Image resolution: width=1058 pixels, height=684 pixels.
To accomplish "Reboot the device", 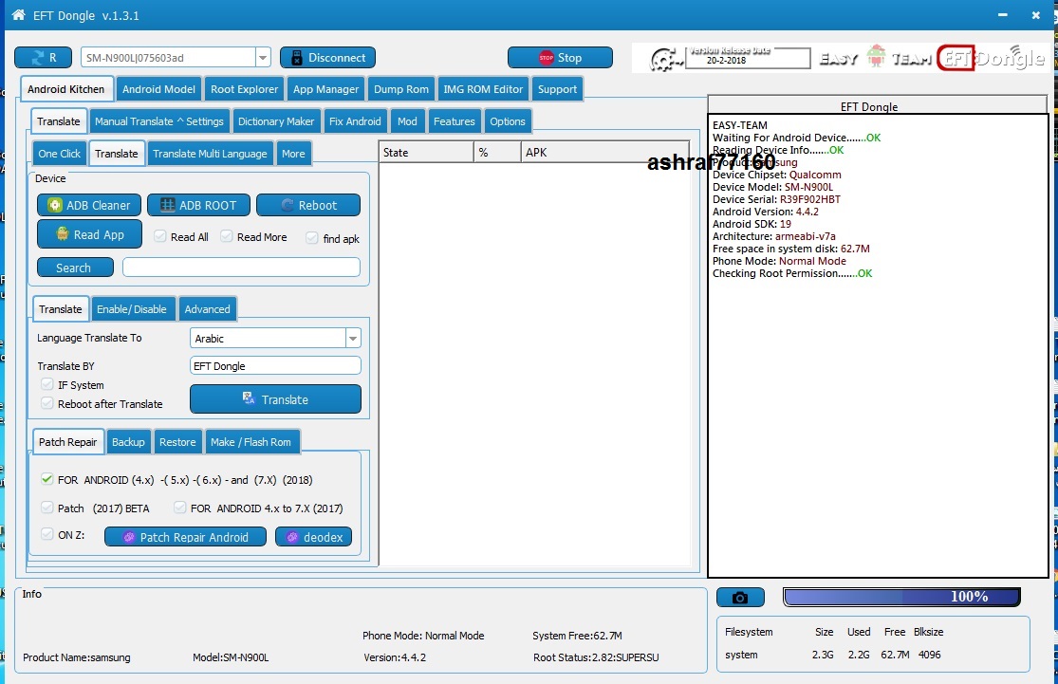I will pos(308,205).
